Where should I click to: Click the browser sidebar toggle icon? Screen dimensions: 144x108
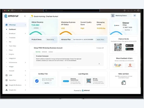[12, 10]
